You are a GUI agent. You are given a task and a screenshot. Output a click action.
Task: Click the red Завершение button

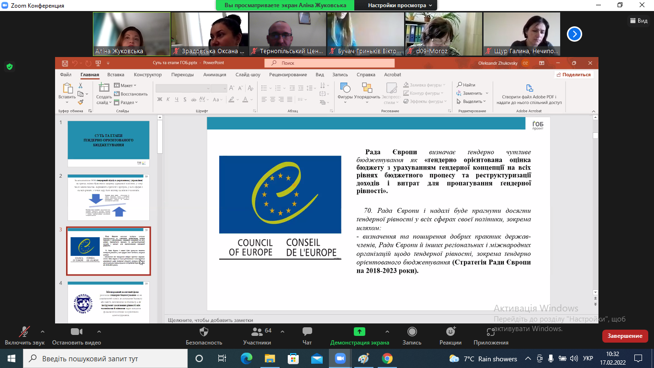[x=625, y=336]
